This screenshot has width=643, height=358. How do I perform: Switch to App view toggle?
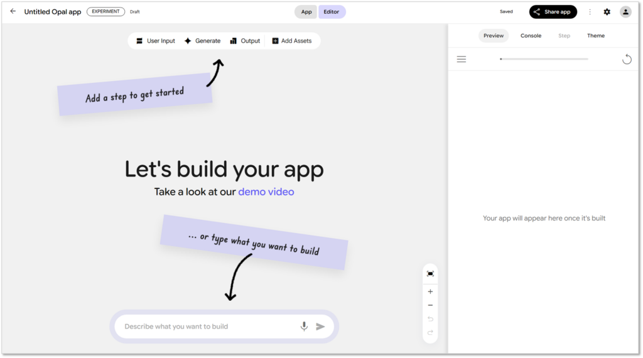pyautogui.click(x=306, y=12)
